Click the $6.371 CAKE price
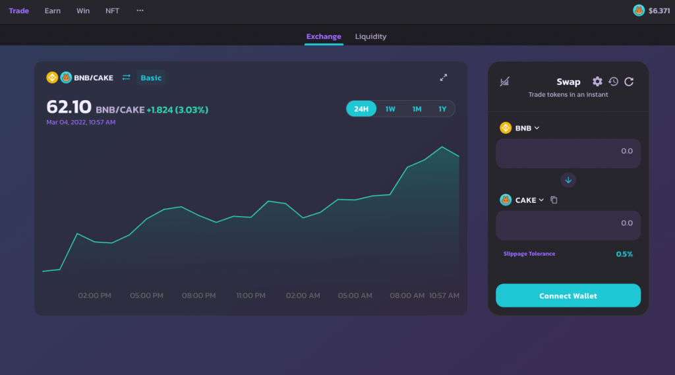The width and height of the screenshot is (675, 375). (x=659, y=11)
